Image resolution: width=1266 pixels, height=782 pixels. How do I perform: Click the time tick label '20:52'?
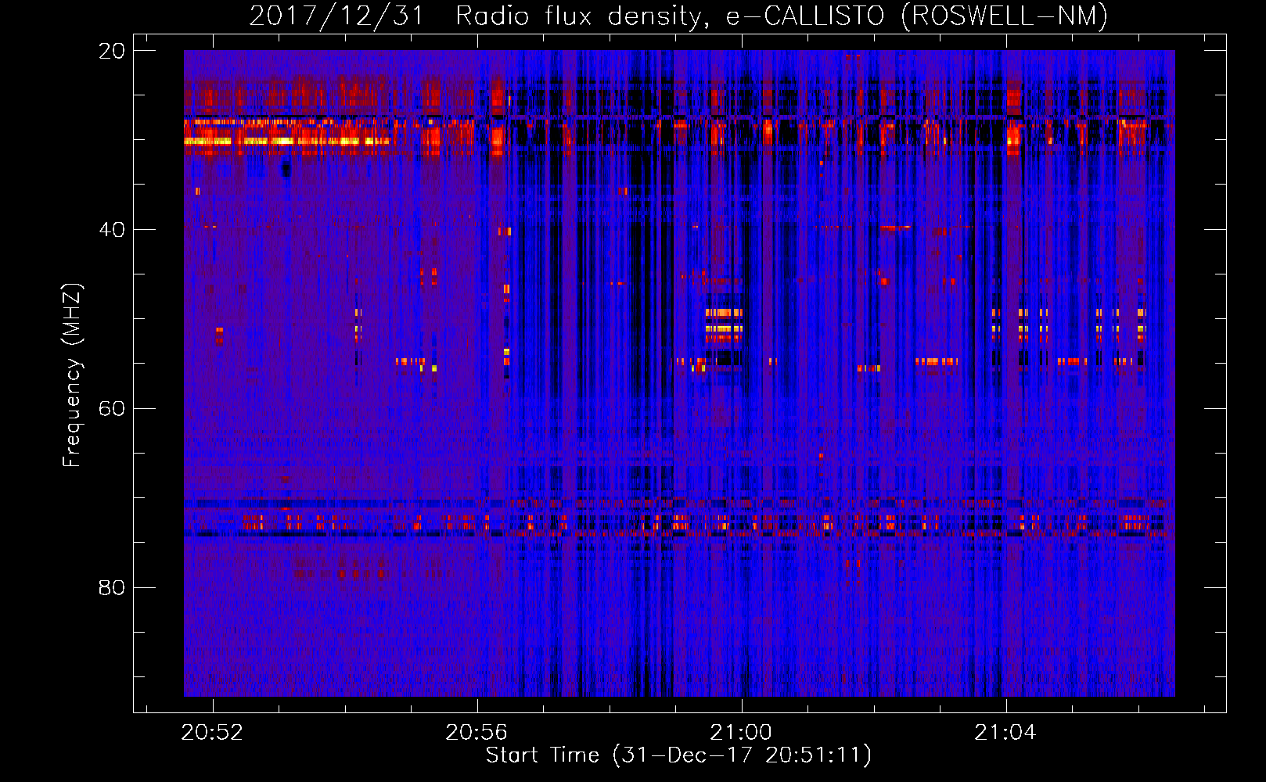coord(212,732)
